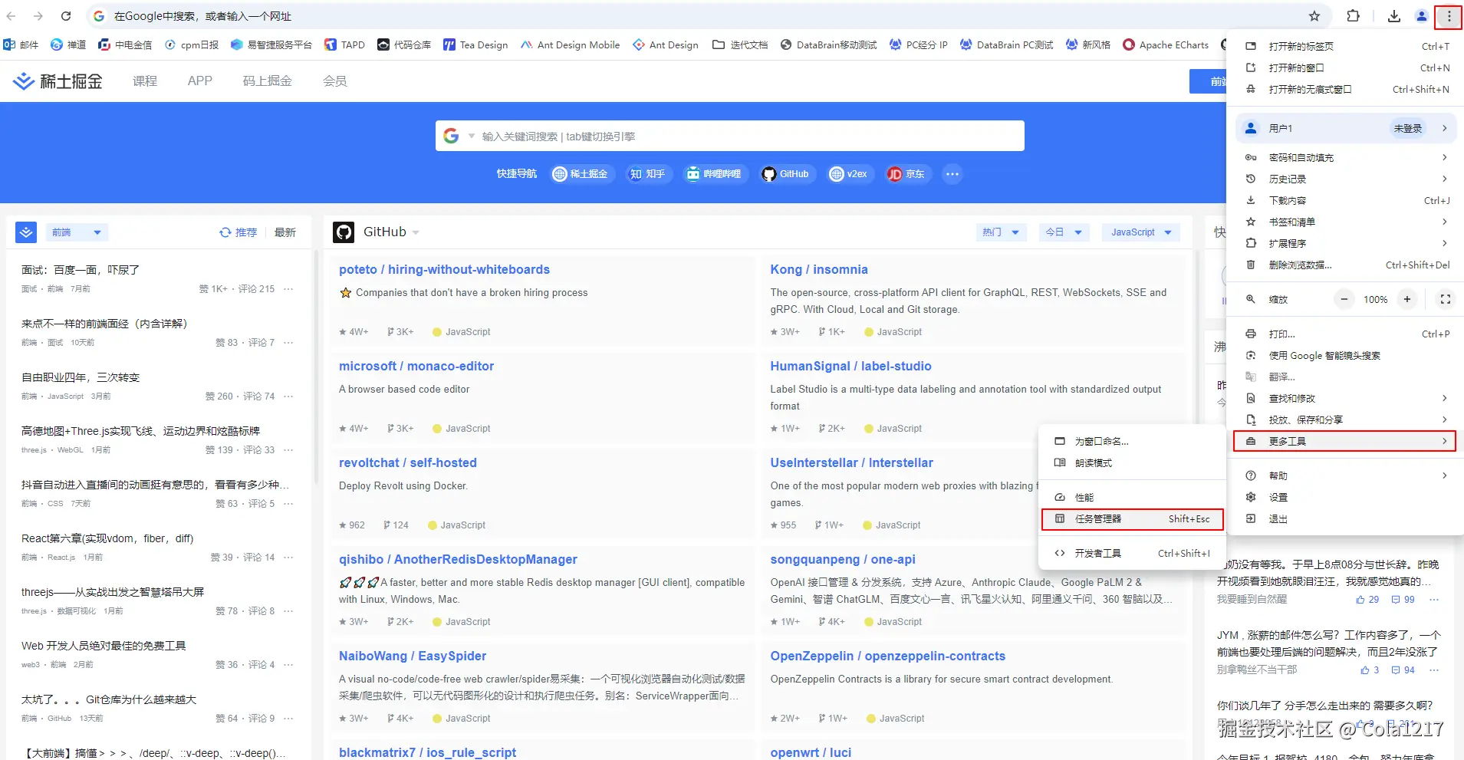Viewport: 1464px width, 760px height.
Task: Open the 前端 category dropdown
Action: tap(75, 232)
